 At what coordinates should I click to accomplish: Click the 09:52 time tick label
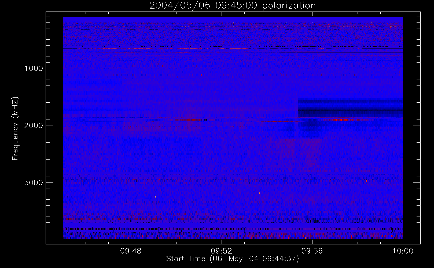point(221,251)
